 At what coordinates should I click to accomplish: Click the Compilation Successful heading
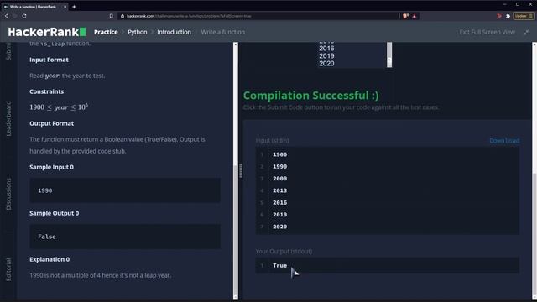click(x=311, y=95)
